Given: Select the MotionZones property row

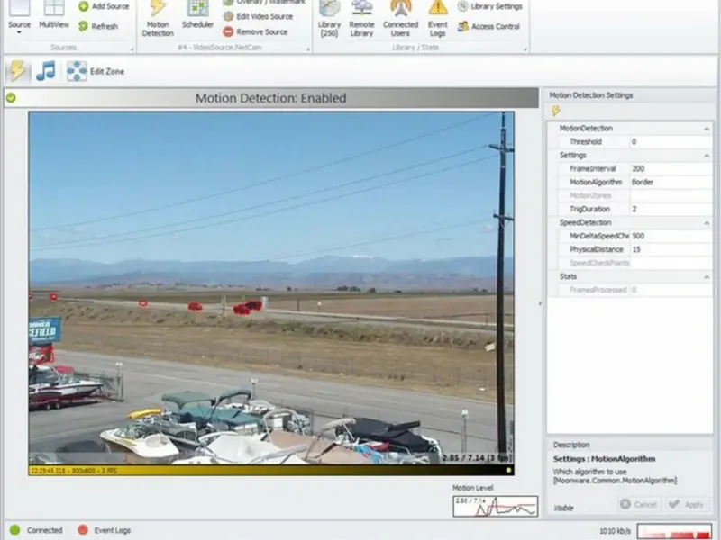Looking at the screenshot, I should pyautogui.click(x=634, y=195).
